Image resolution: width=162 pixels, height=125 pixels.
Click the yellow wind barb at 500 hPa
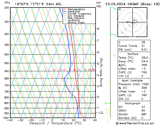[x=112, y=55]
